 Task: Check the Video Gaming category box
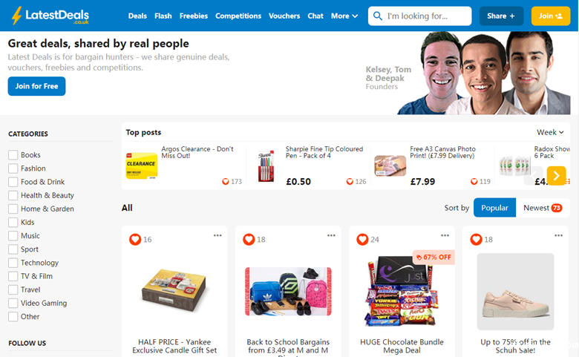13,303
